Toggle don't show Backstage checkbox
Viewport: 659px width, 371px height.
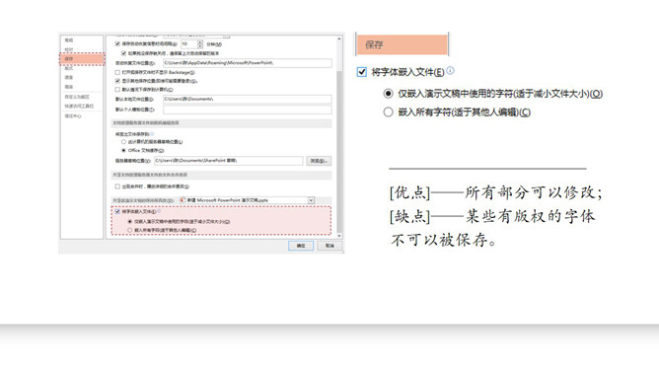point(117,72)
